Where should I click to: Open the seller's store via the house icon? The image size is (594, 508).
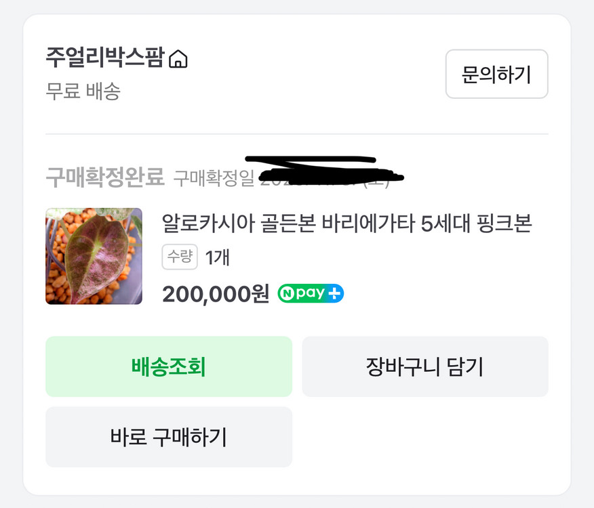click(179, 60)
